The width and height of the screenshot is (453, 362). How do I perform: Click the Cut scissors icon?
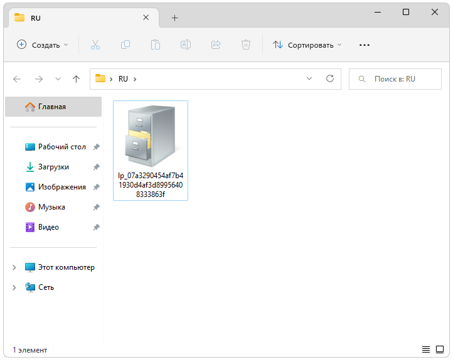coord(95,45)
